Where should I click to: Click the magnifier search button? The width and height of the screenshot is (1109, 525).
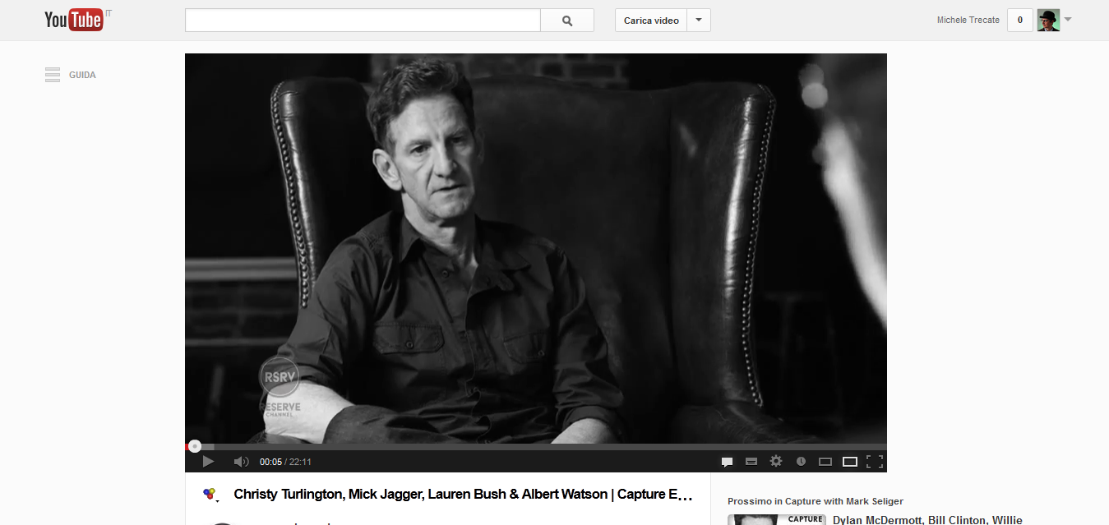tap(567, 21)
